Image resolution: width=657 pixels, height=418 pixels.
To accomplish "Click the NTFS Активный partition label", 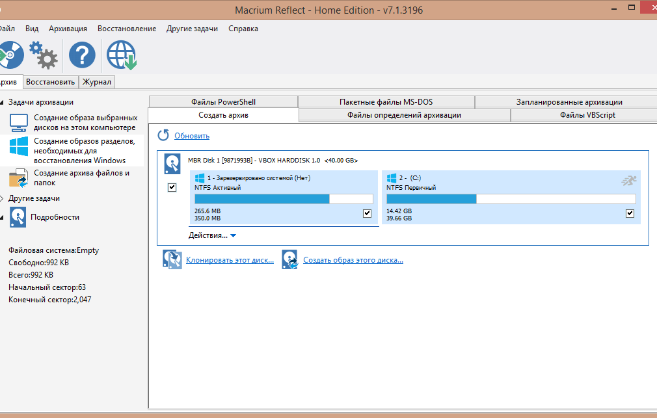I will (217, 188).
